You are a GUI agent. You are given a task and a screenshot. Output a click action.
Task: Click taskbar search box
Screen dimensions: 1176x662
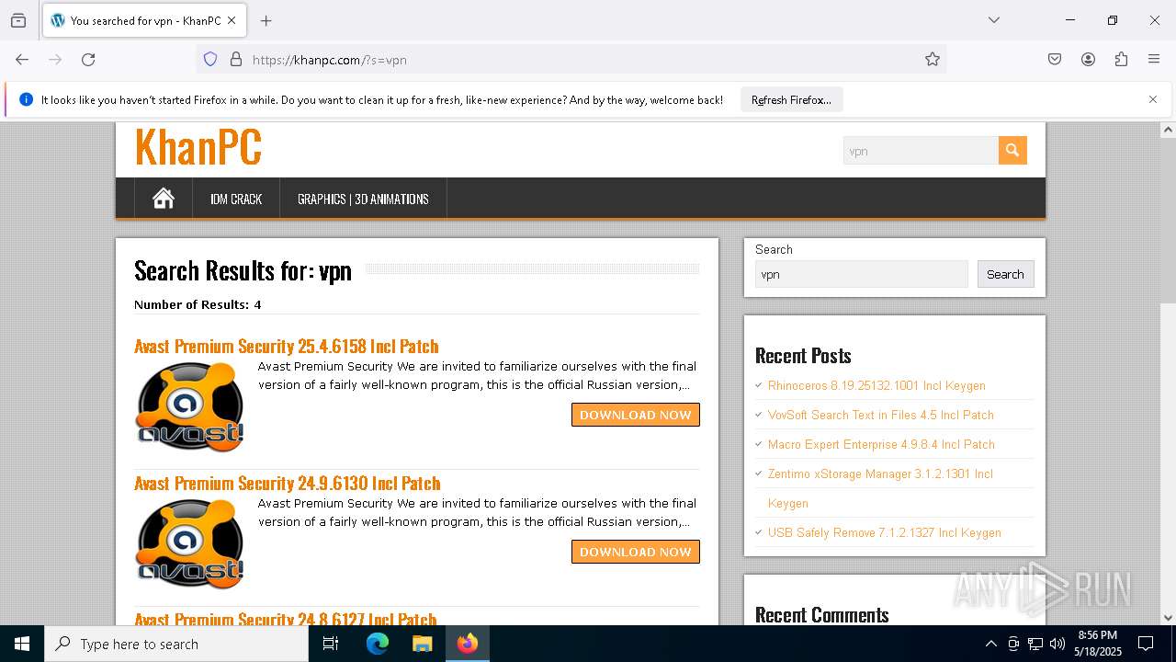(x=176, y=644)
